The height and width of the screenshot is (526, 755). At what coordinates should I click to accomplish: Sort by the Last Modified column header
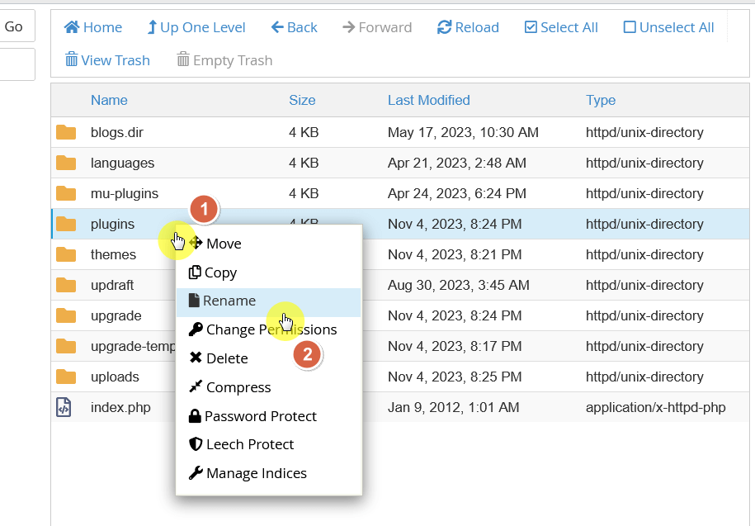point(428,100)
